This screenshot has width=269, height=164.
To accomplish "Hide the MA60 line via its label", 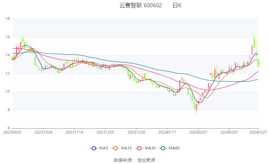I will (174, 148).
